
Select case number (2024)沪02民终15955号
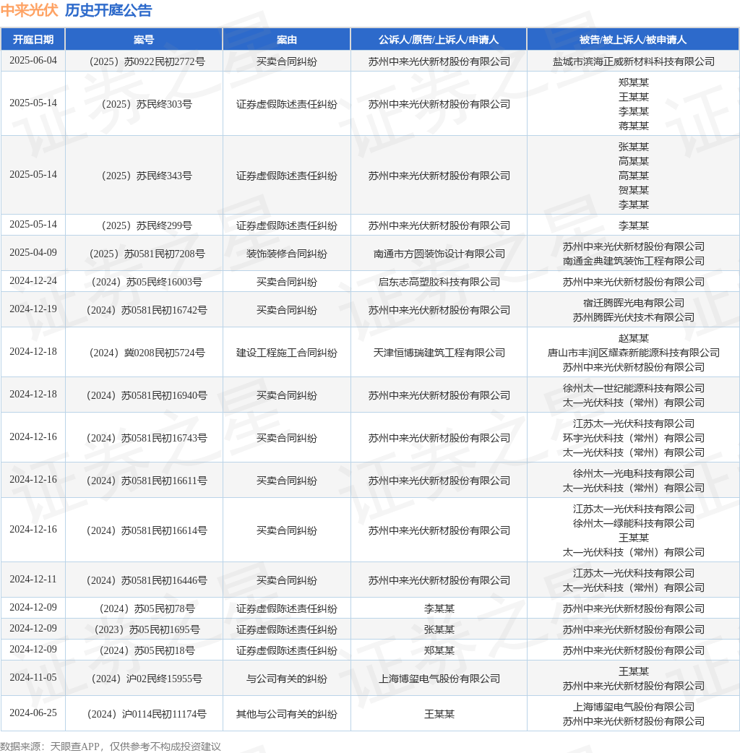tap(144, 679)
